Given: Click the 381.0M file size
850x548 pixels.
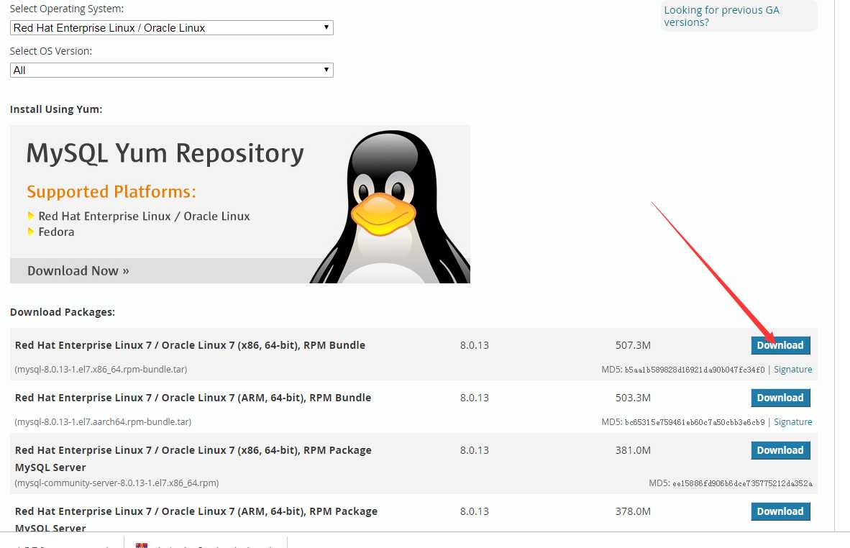Looking at the screenshot, I should 633,450.
